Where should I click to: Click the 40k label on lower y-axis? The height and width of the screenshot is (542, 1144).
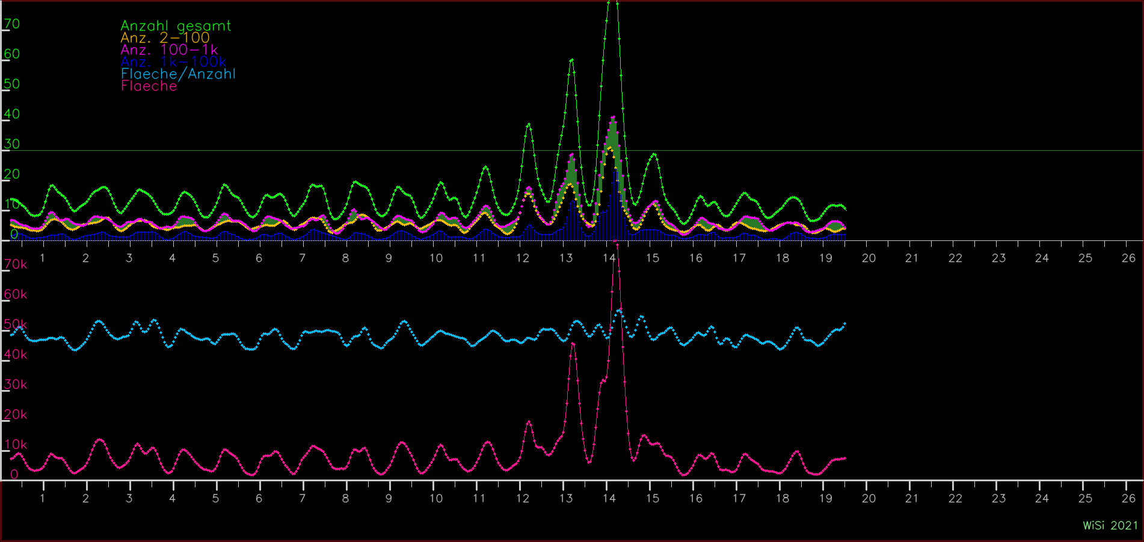pos(15,355)
